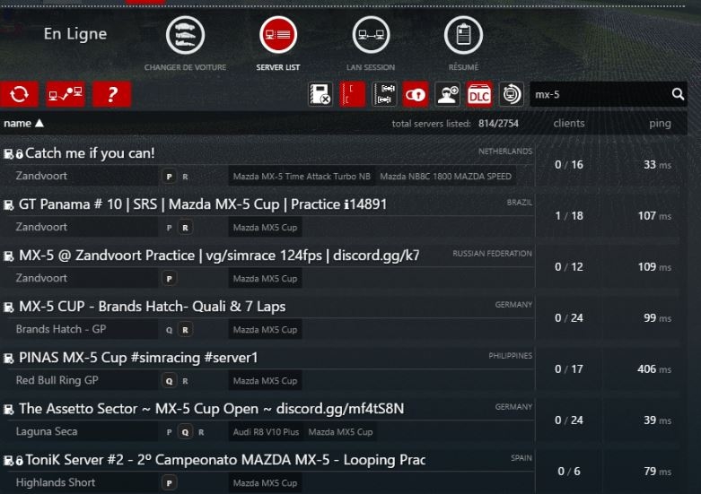Image resolution: width=701 pixels, height=494 pixels.
Task: Select the GT Panama # 10 SRS server
Action: click(x=268, y=215)
